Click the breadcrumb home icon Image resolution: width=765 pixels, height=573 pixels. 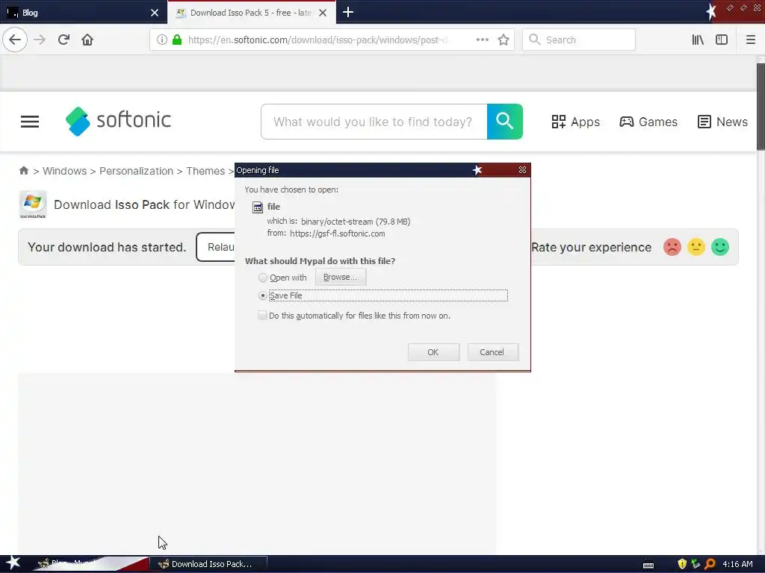pyautogui.click(x=23, y=171)
